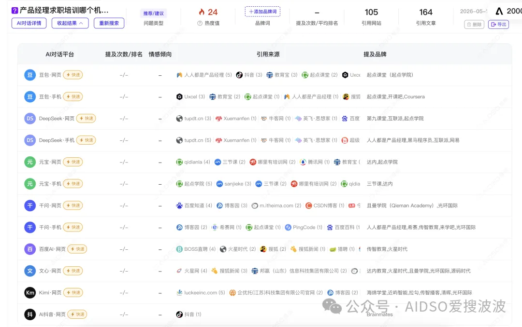Screen dimensions: 522x327
Task: Click 情感倾向 column header
Action: (160, 54)
